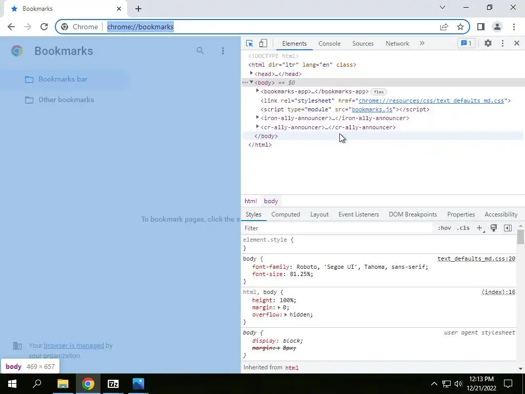525x394 pixels.
Task: Open the Bookmarks organize three-dot menu
Action: [x=223, y=51]
